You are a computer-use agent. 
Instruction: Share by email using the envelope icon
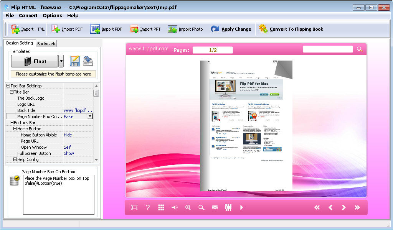coord(215,207)
